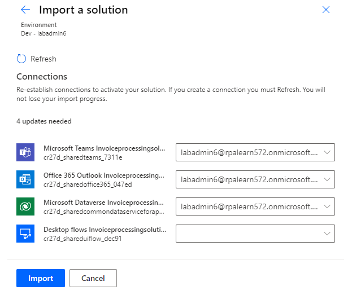The height and width of the screenshot is (299, 352).
Task: Select the truncated cr27d_sharedcommondataserviceforap text
Action: click(104, 212)
